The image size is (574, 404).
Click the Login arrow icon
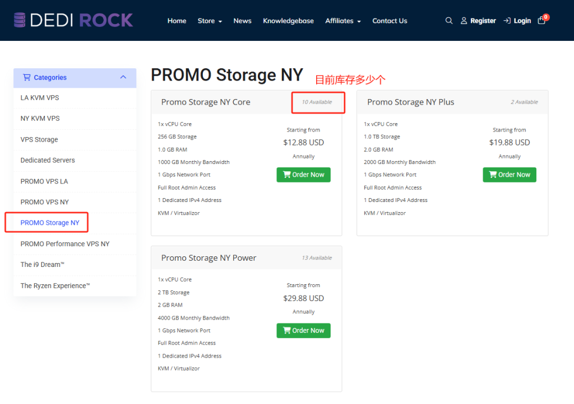click(507, 21)
